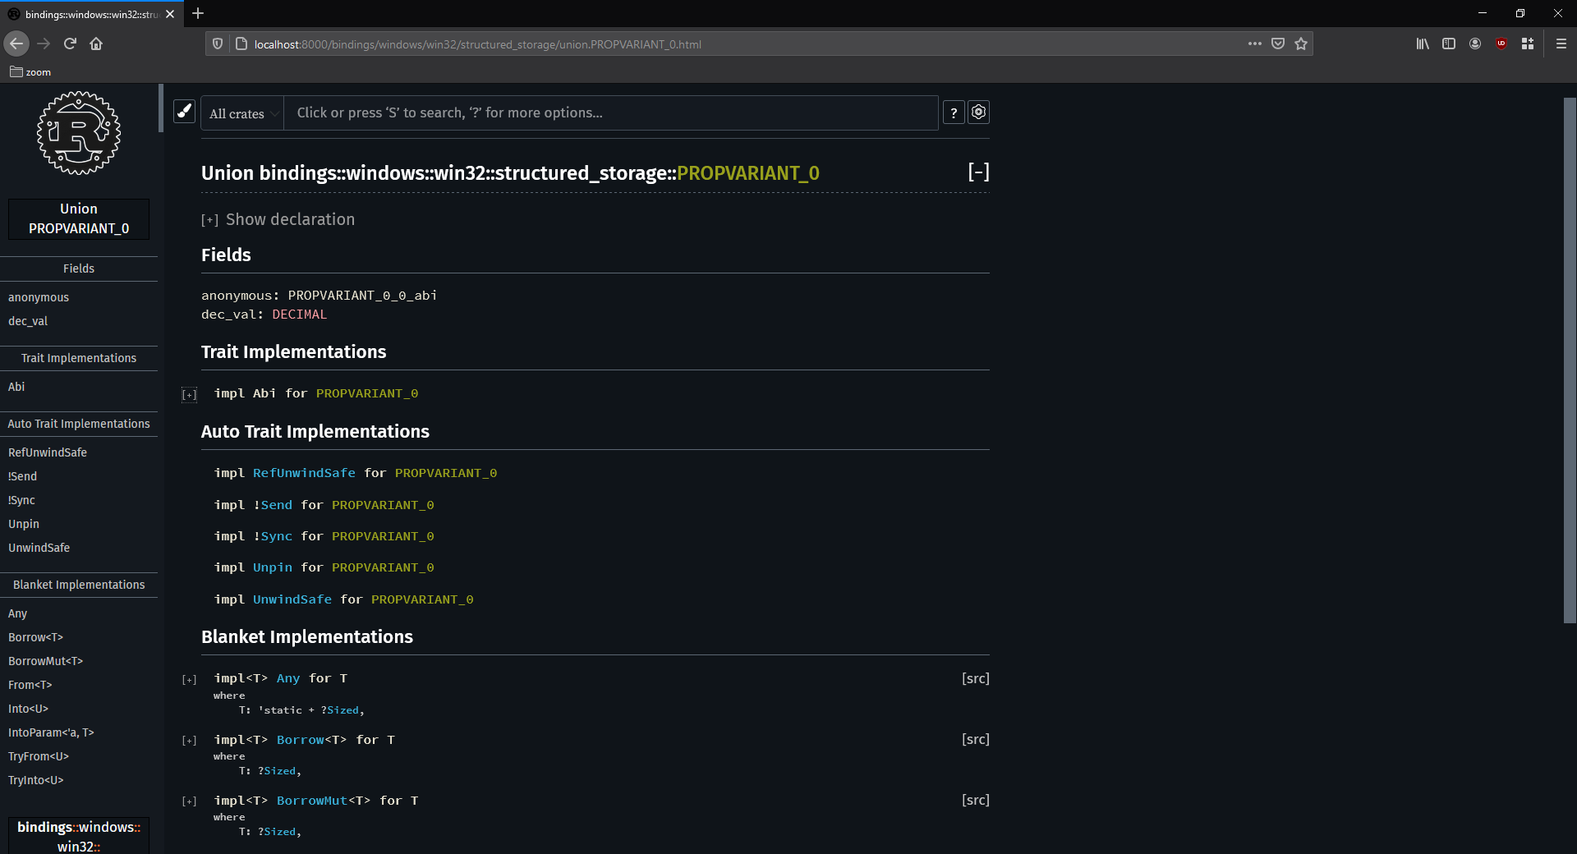Click the sidebar scrollbar thumb
Viewport: 1577px width, 854px height.
tap(161, 108)
